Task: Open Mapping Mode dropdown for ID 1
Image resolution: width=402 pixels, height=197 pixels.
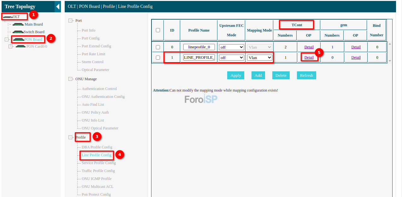Action: tap(260, 58)
